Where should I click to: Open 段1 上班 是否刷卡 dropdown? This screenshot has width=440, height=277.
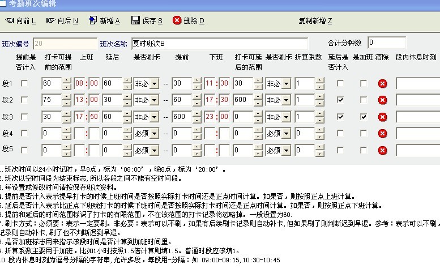(x=153, y=84)
